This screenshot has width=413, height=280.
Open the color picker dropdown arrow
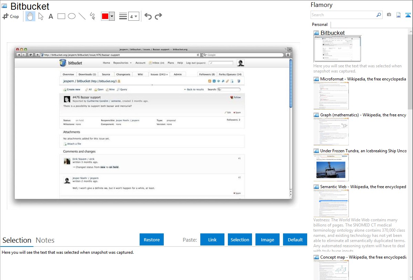click(x=112, y=16)
